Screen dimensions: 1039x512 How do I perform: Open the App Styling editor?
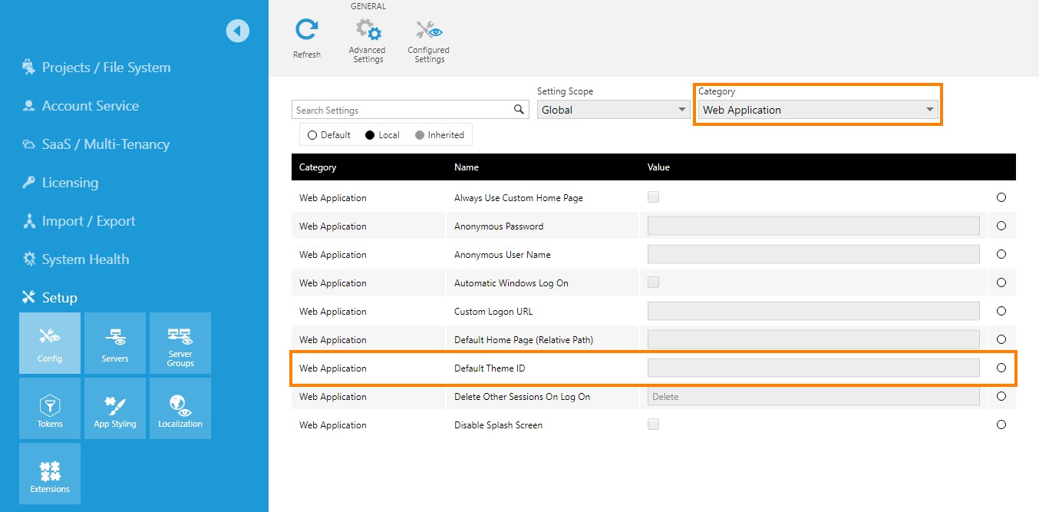coord(114,408)
